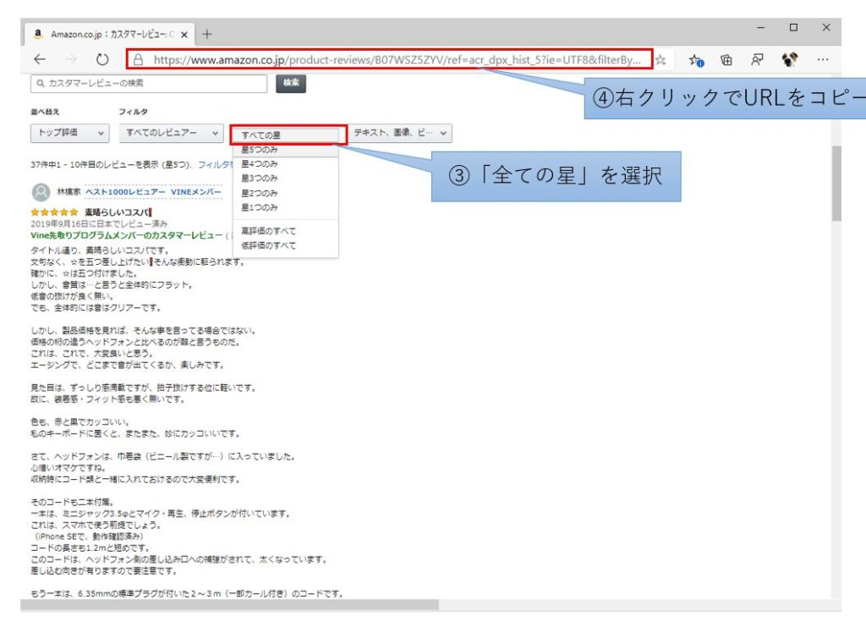866x622 pixels.
Task: Click Vine先取りプログラムメンバー review label
Action: pos(127,235)
